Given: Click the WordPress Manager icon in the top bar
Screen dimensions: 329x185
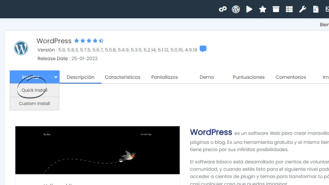Looking at the screenshot, I should [236, 9].
